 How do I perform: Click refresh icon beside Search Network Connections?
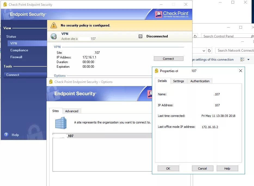click(x=209, y=51)
